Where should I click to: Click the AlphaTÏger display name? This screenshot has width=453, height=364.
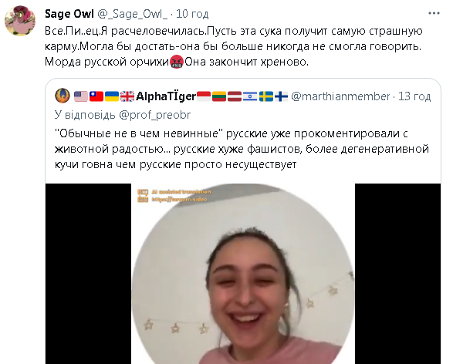point(166,96)
